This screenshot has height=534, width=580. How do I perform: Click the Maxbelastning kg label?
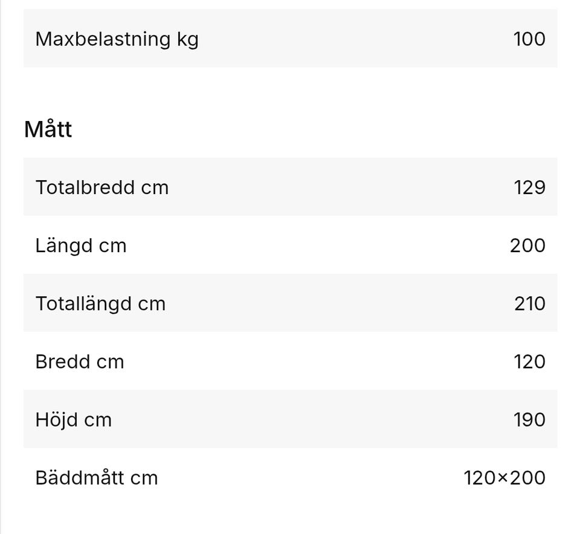pos(117,39)
